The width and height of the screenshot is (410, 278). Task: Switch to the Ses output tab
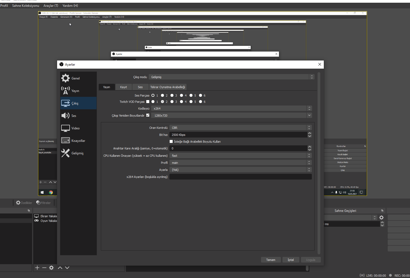click(140, 87)
